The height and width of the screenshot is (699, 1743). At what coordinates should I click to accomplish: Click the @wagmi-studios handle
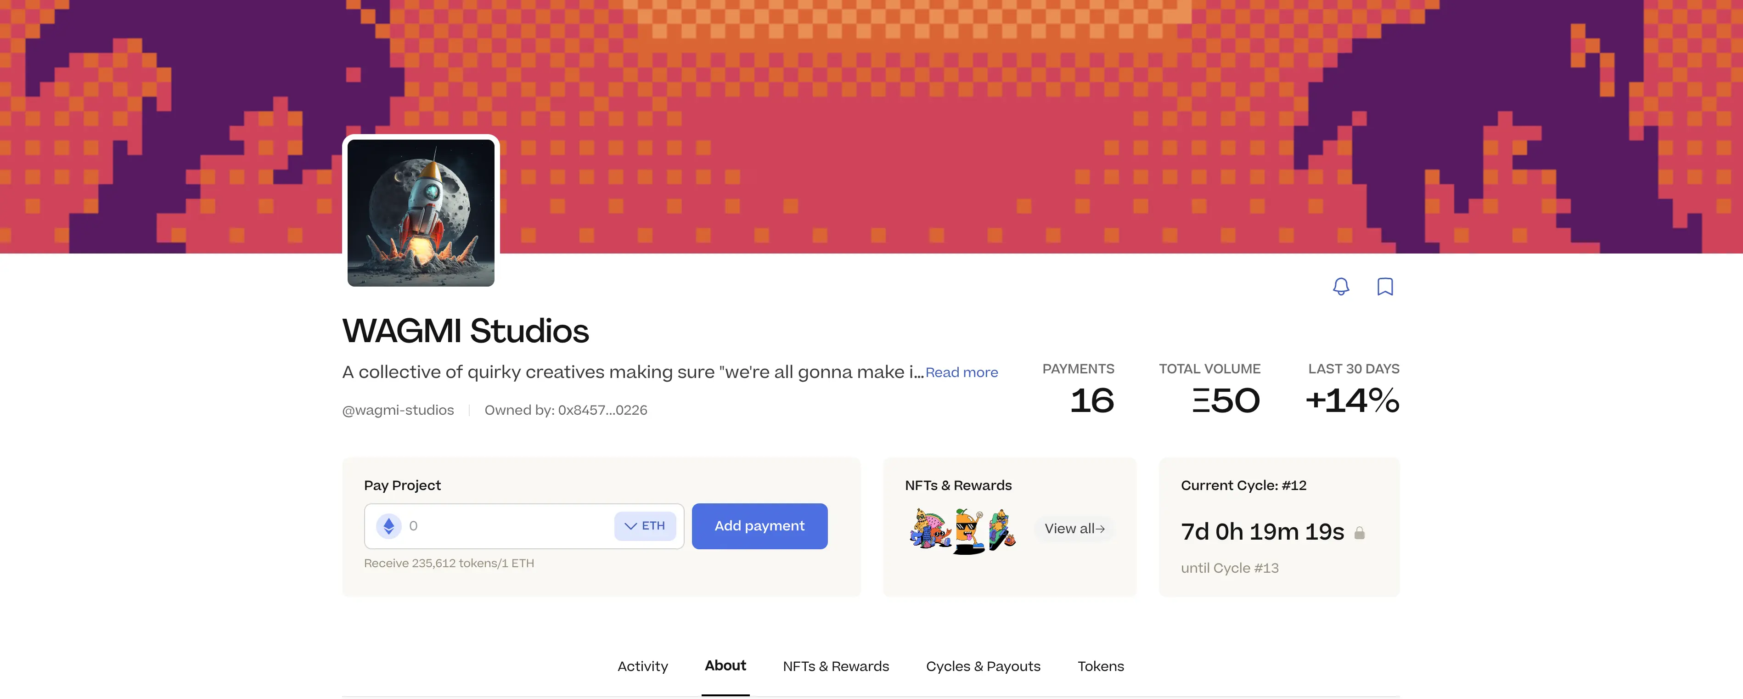[398, 410]
